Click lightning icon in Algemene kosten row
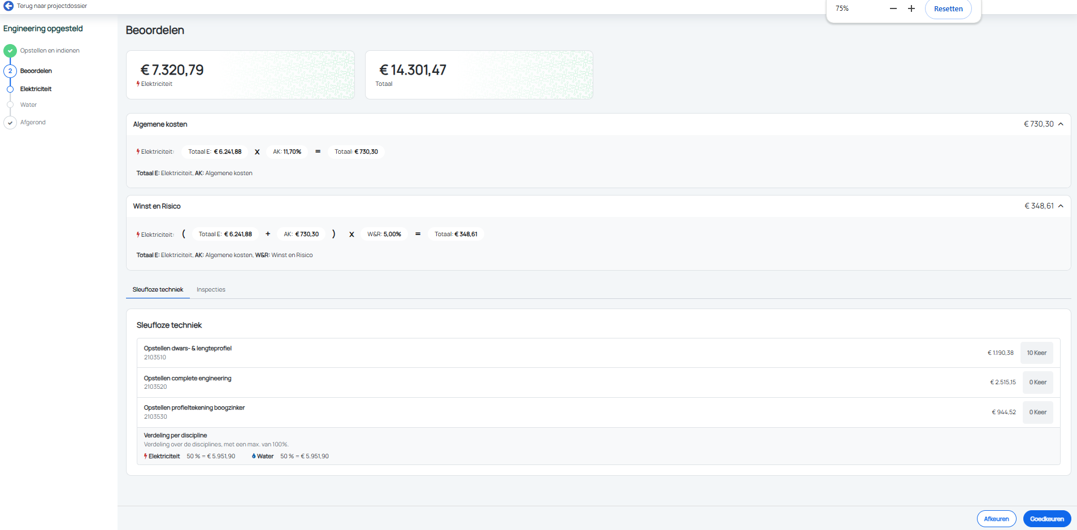The width and height of the screenshot is (1077, 530). coord(138,152)
